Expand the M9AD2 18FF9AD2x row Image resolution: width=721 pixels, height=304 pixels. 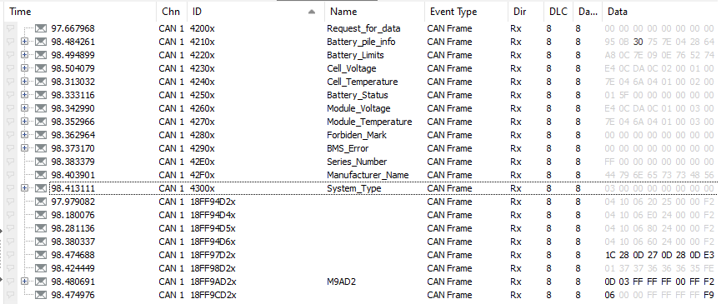[x=25, y=282]
